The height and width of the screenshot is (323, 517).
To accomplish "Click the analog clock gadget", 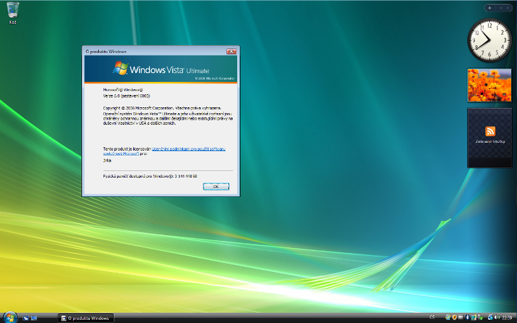I will point(489,40).
